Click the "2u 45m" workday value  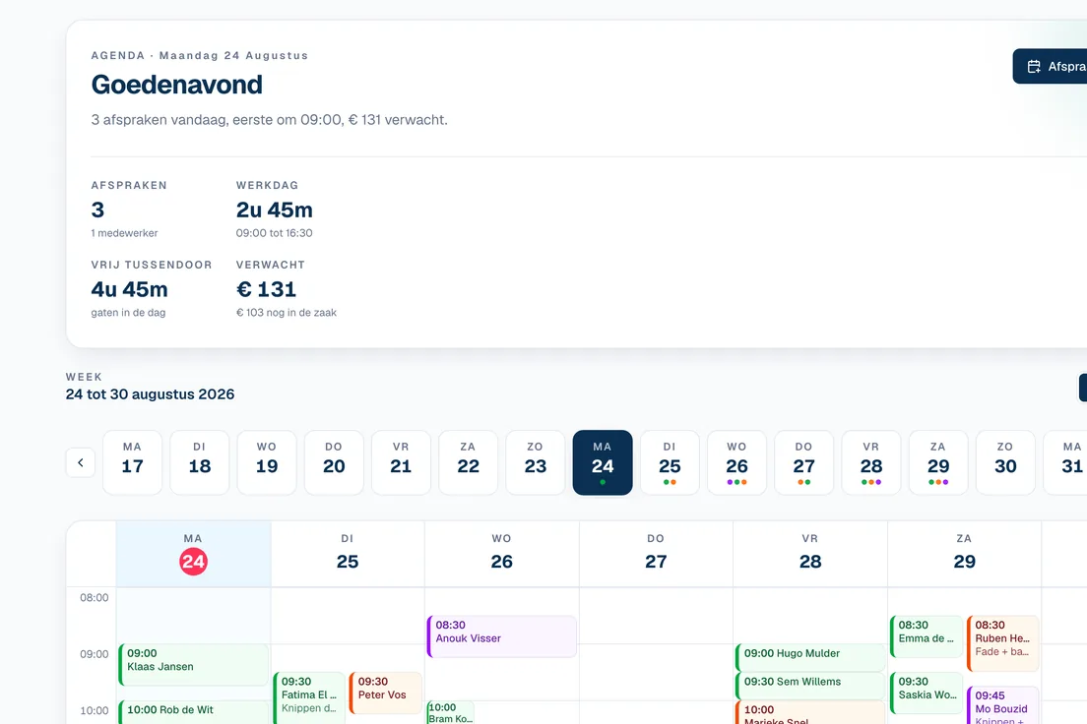coord(275,210)
